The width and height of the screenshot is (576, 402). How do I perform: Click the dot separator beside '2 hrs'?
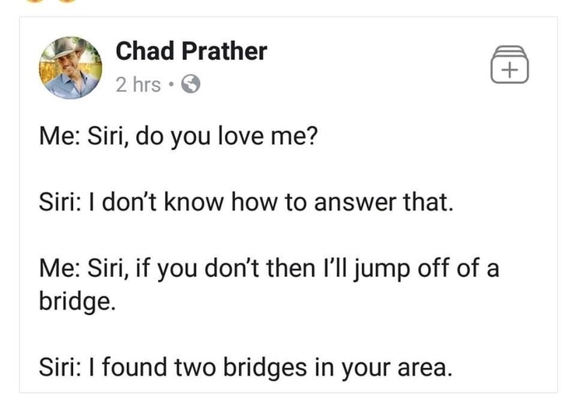tap(170, 85)
